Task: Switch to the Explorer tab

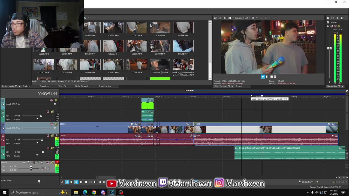Action: click(27, 86)
